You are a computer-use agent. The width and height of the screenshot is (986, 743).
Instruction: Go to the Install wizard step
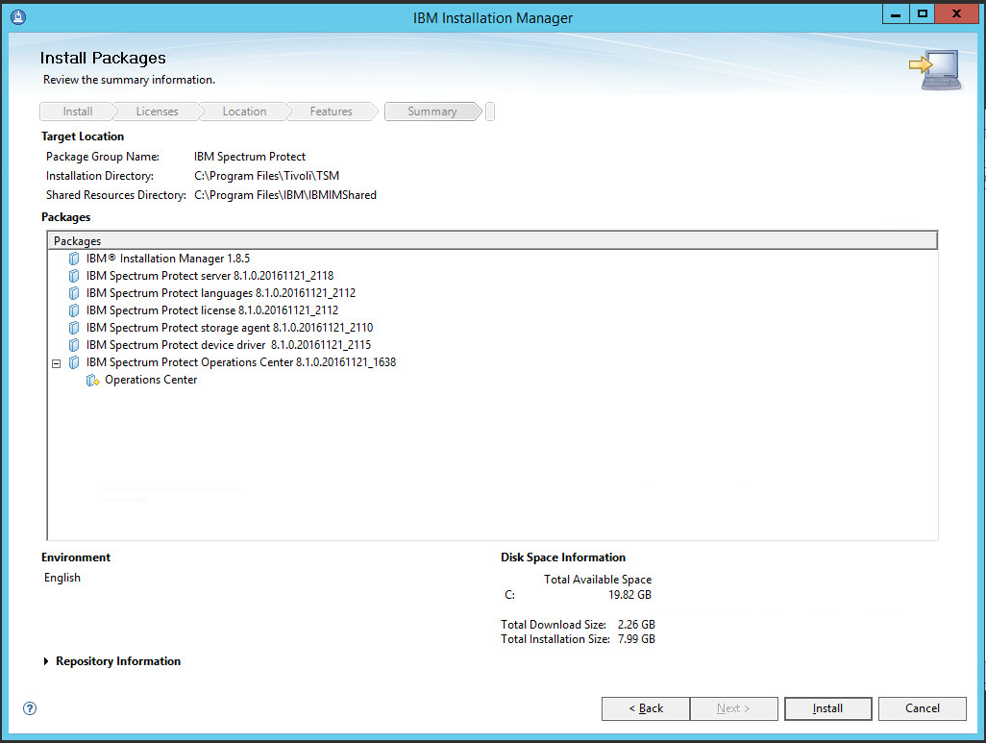77,111
